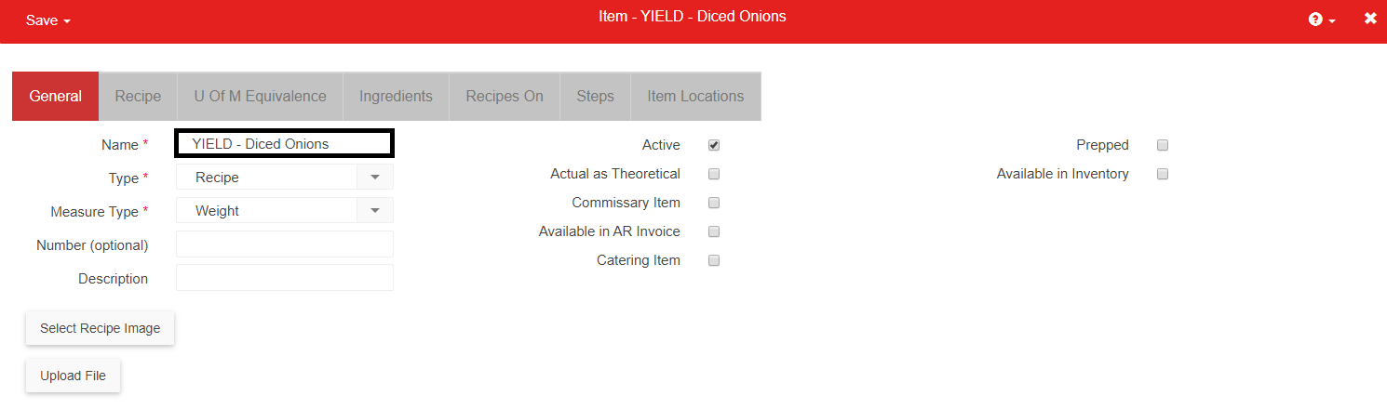Toggle Available in AR Invoice checkbox
1387x409 pixels.
(x=714, y=231)
